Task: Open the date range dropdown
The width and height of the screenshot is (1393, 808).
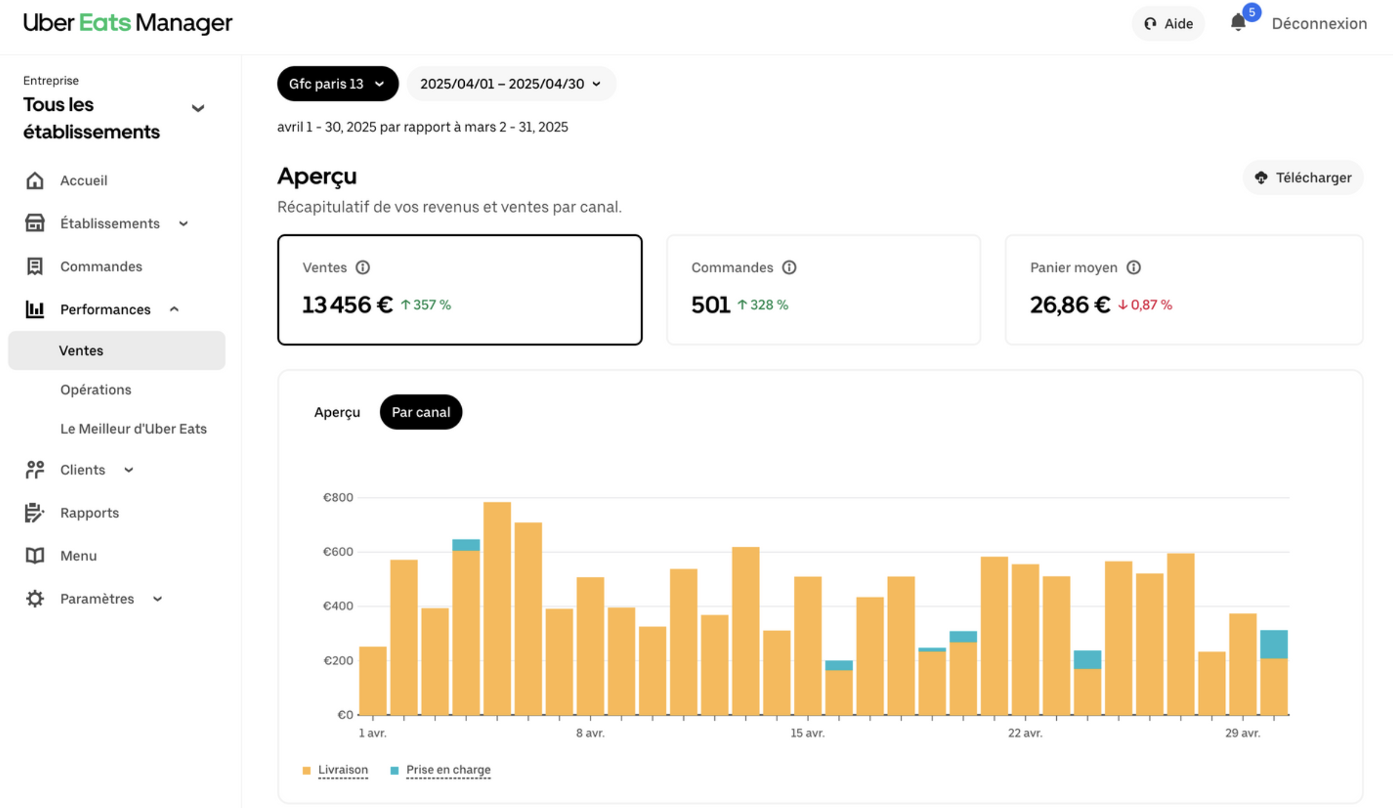Action: pyautogui.click(x=511, y=84)
